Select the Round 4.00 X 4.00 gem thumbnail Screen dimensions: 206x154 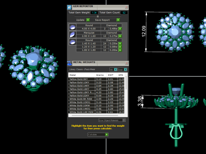point(73,27)
